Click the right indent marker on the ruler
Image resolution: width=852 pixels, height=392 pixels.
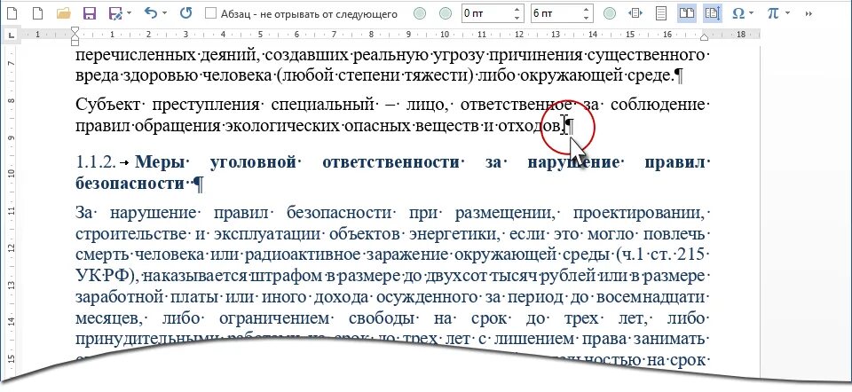(704, 37)
